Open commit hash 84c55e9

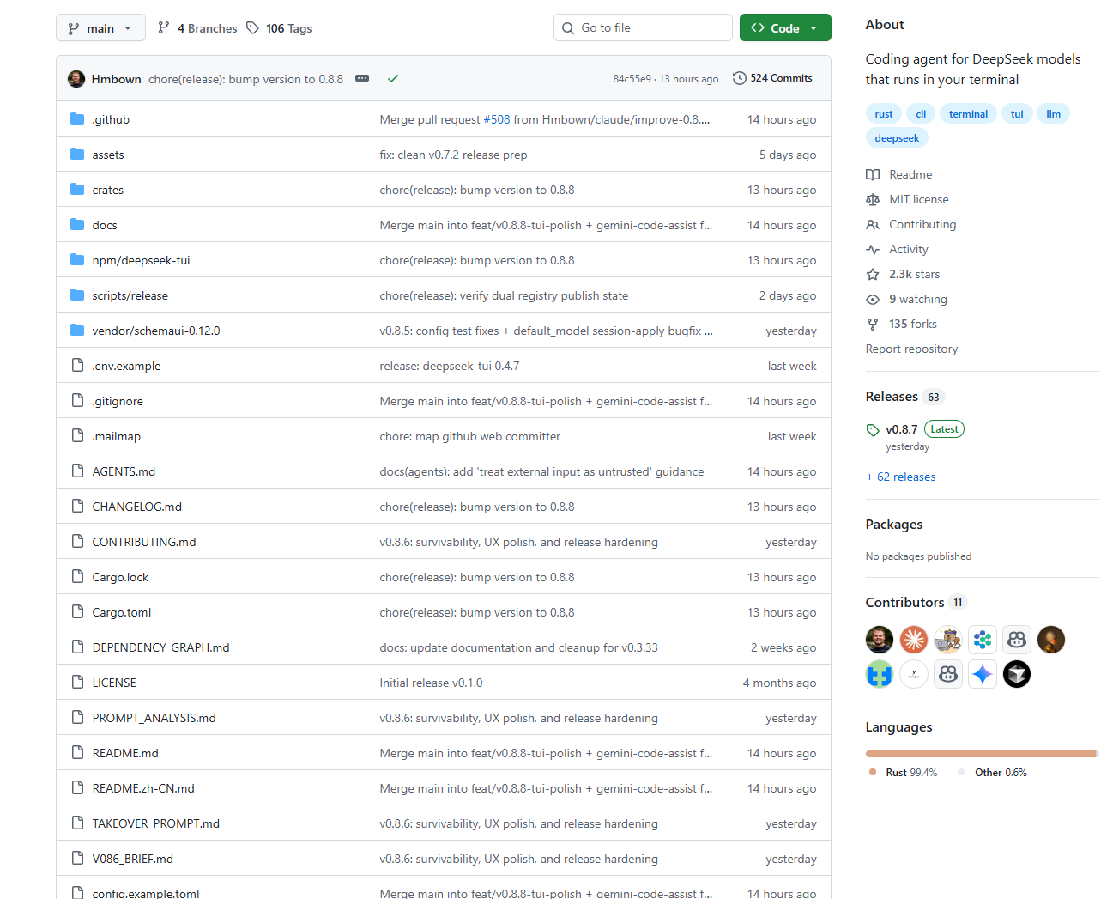pos(632,79)
